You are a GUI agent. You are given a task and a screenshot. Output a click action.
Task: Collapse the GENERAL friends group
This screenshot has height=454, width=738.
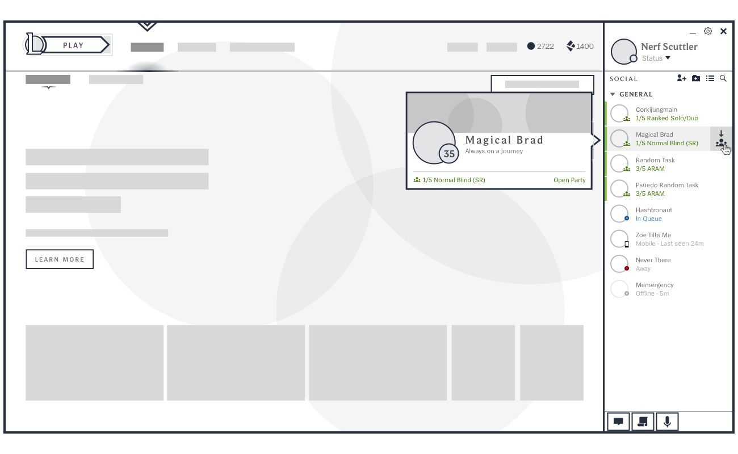click(613, 94)
